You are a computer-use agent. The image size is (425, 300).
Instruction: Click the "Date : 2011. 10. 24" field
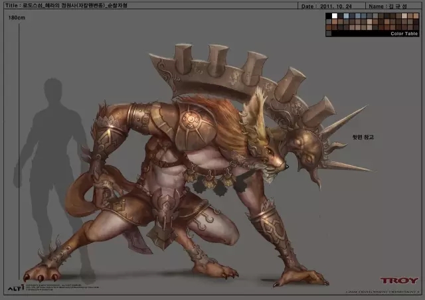(331, 6)
